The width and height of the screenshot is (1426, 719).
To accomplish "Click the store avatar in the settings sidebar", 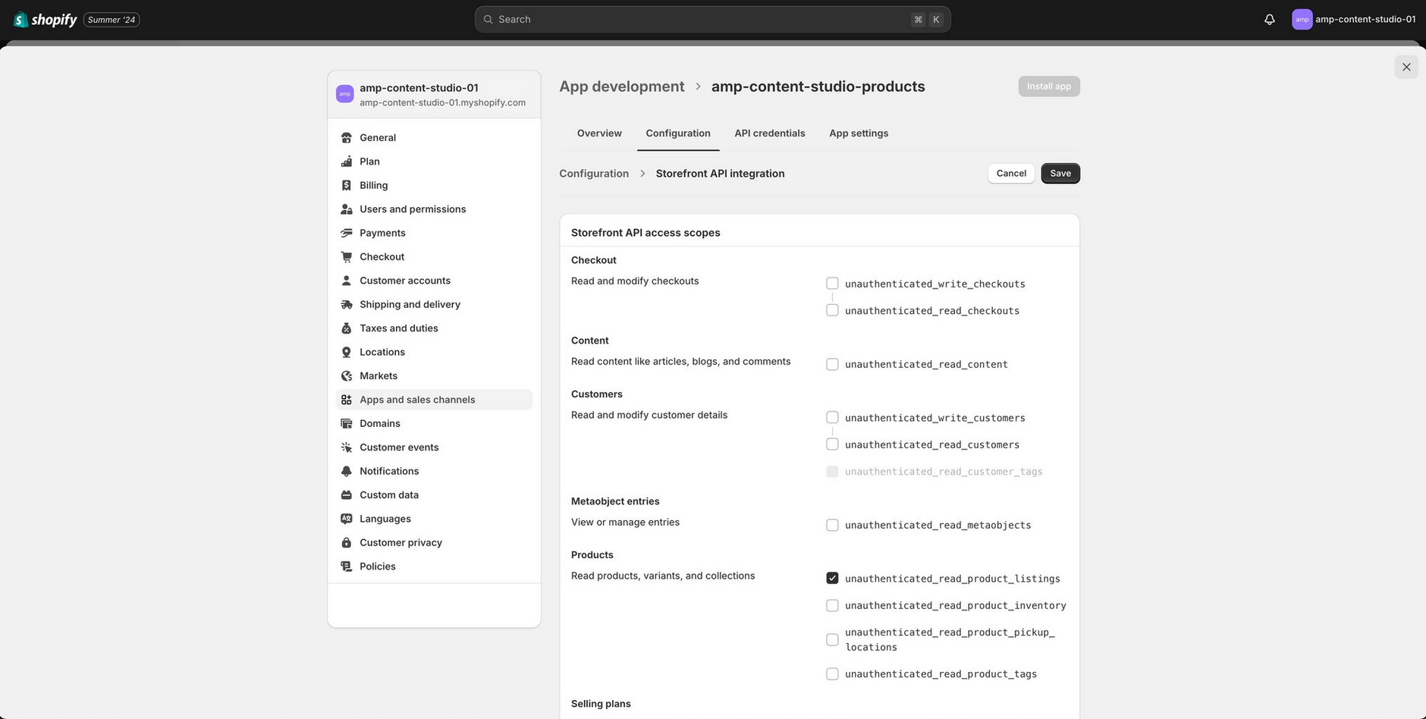I will pyautogui.click(x=344, y=94).
